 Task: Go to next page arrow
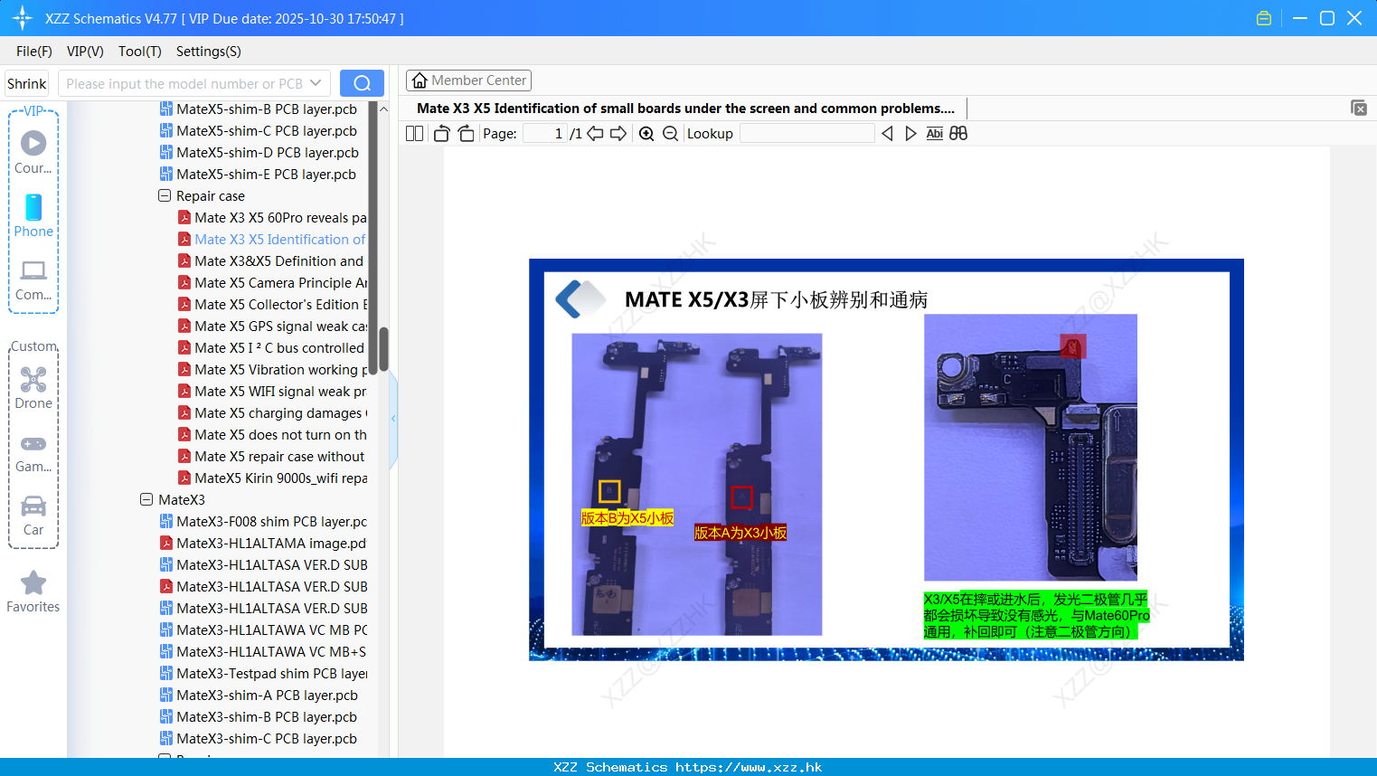coord(618,134)
